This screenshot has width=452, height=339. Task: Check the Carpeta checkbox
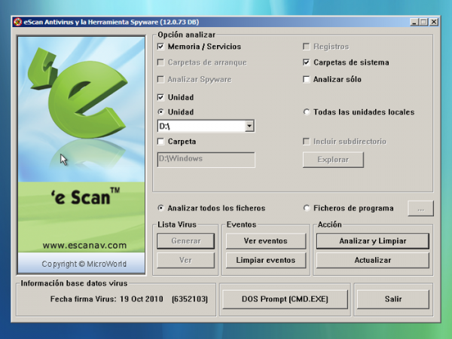click(x=161, y=142)
